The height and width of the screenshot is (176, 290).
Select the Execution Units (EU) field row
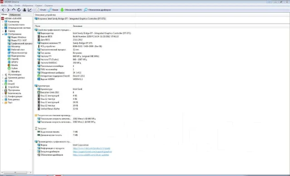click(x=56, y=93)
